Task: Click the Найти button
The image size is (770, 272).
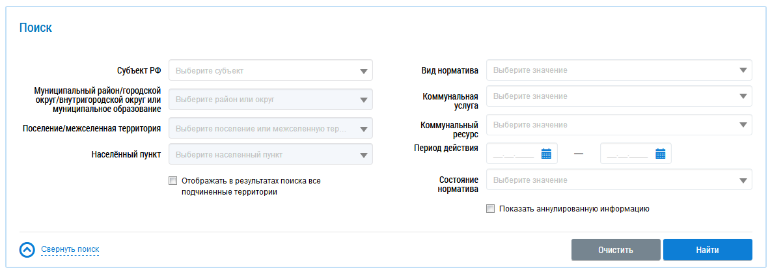Action: coord(708,250)
